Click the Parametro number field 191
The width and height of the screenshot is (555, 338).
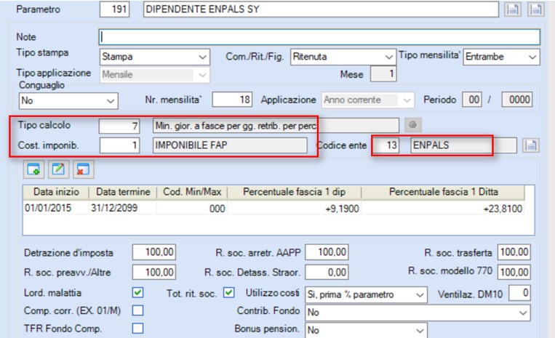(115, 9)
